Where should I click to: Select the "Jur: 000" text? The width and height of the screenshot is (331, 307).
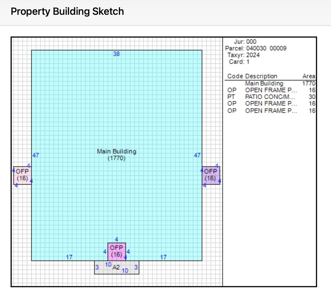click(x=245, y=42)
